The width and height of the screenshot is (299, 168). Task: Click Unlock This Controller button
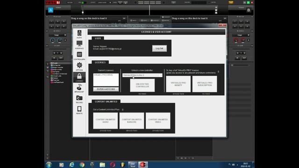pos(142,85)
